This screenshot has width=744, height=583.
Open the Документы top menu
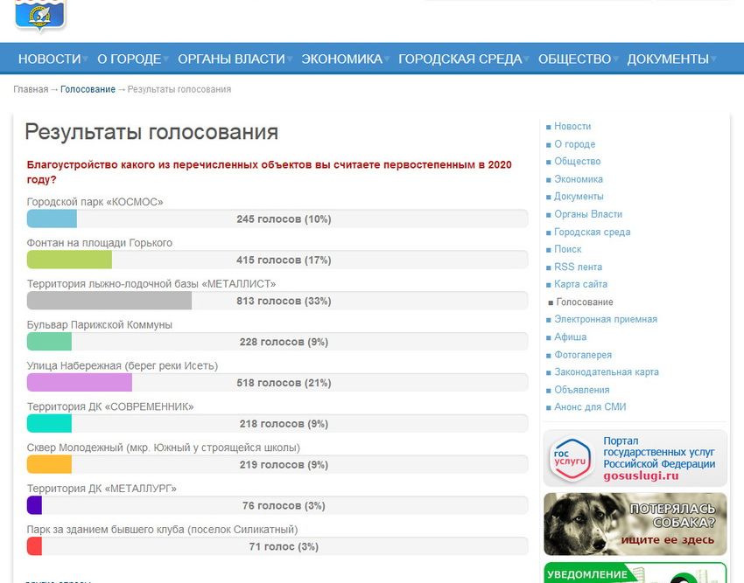pyautogui.click(x=668, y=59)
